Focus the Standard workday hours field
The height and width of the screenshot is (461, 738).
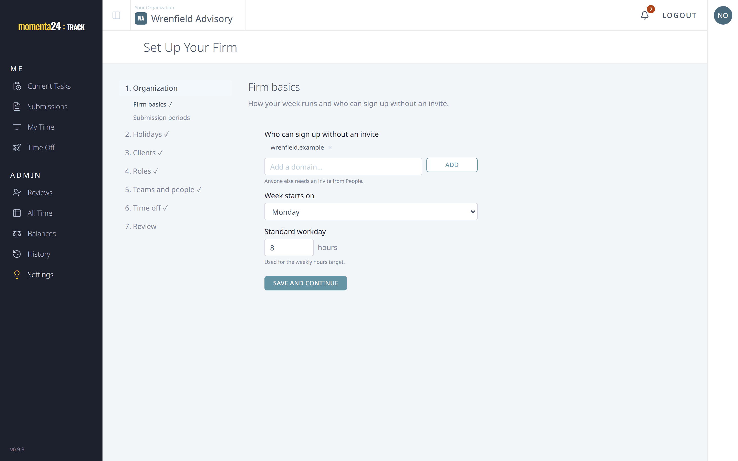click(289, 248)
